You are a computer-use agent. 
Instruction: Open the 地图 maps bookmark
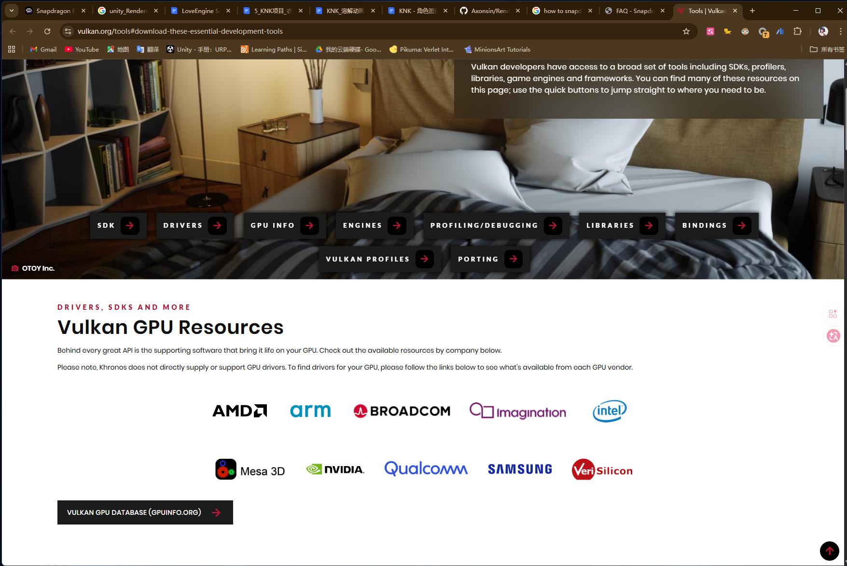[x=118, y=49]
